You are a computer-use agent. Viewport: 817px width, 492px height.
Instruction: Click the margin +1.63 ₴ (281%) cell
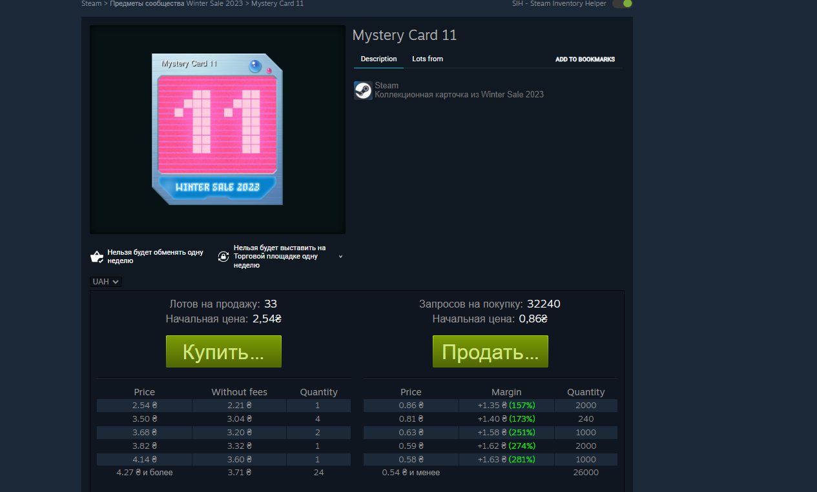(x=506, y=460)
